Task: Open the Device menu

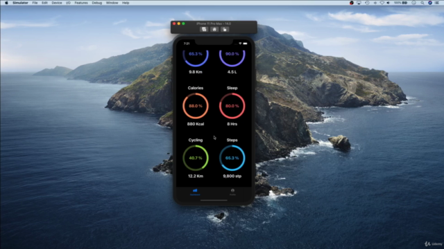Action: [57, 3]
